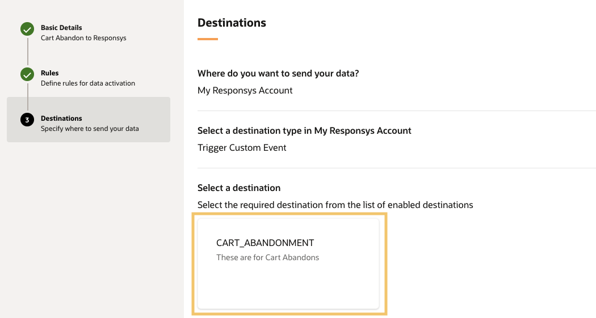Click 'Select a destination type' section label

tap(304, 130)
